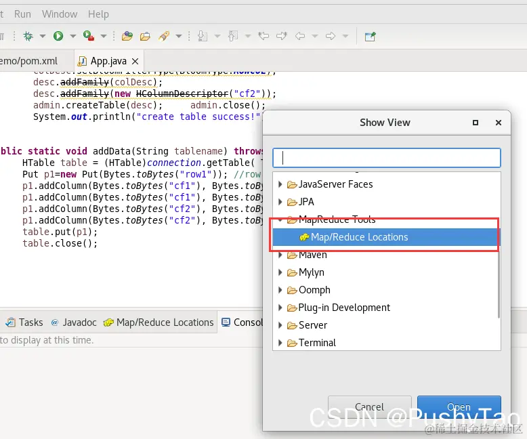The width and height of the screenshot is (527, 439).
Task: Expand the JPA category
Action: pos(280,202)
